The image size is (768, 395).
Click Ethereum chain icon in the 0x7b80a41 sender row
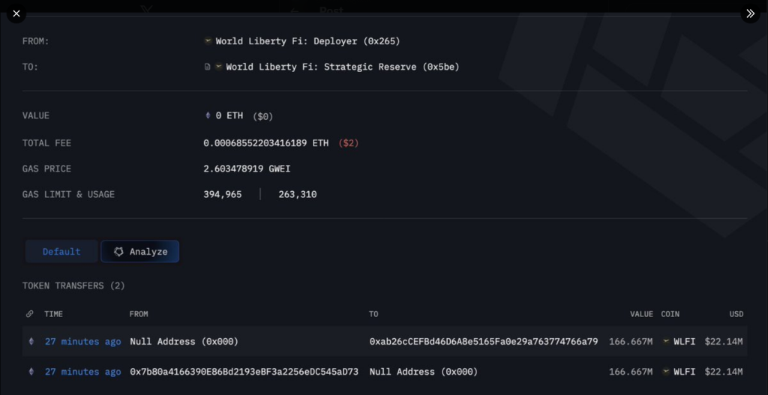pyautogui.click(x=31, y=372)
